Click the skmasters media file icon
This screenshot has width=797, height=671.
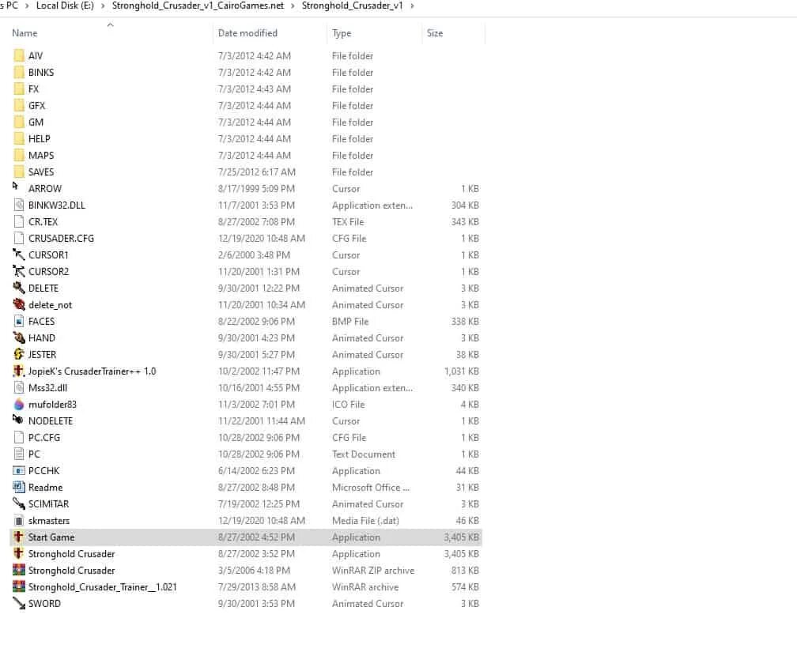tap(19, 521)
